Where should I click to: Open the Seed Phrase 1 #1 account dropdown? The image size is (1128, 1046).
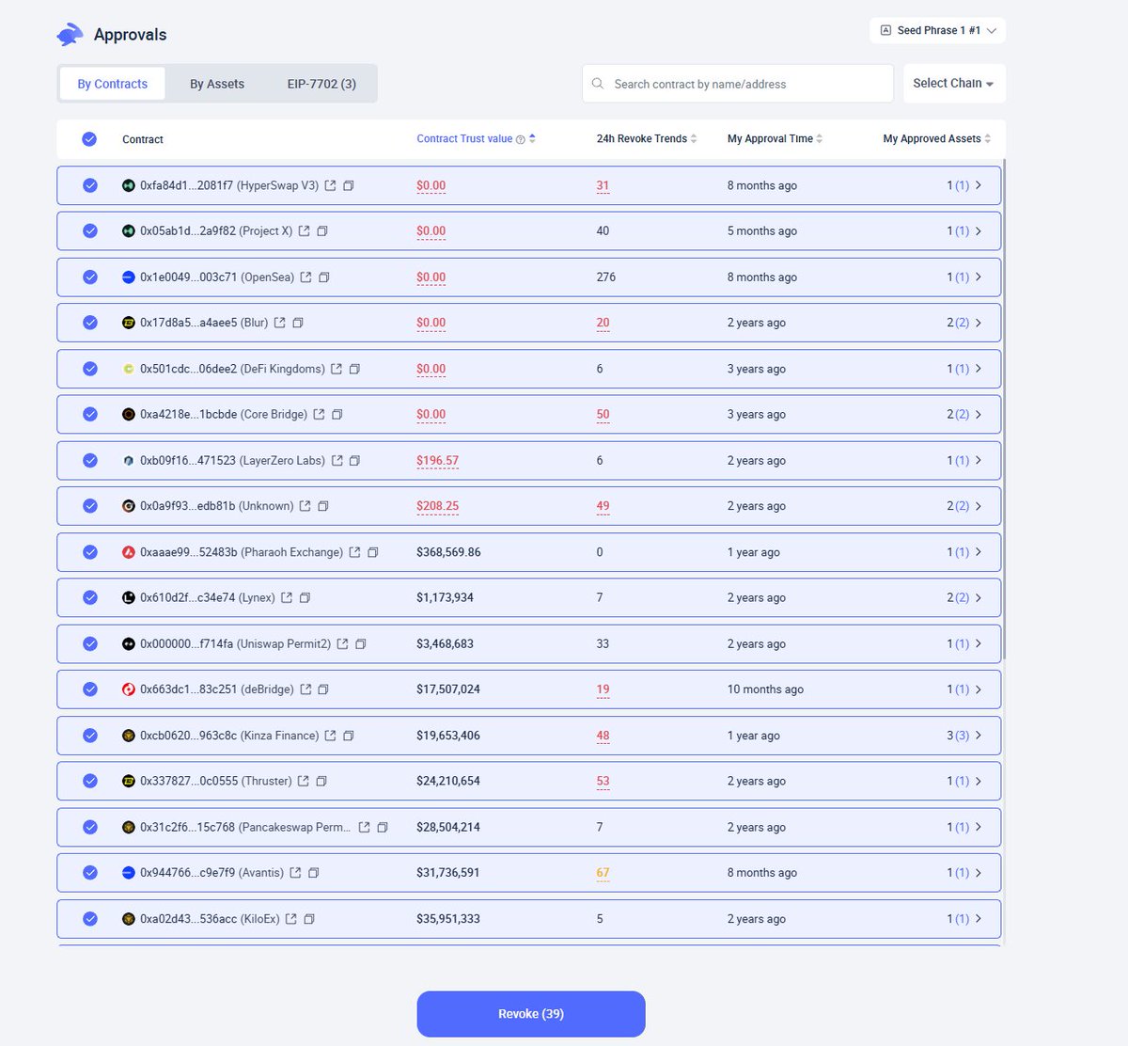(937, 30)
